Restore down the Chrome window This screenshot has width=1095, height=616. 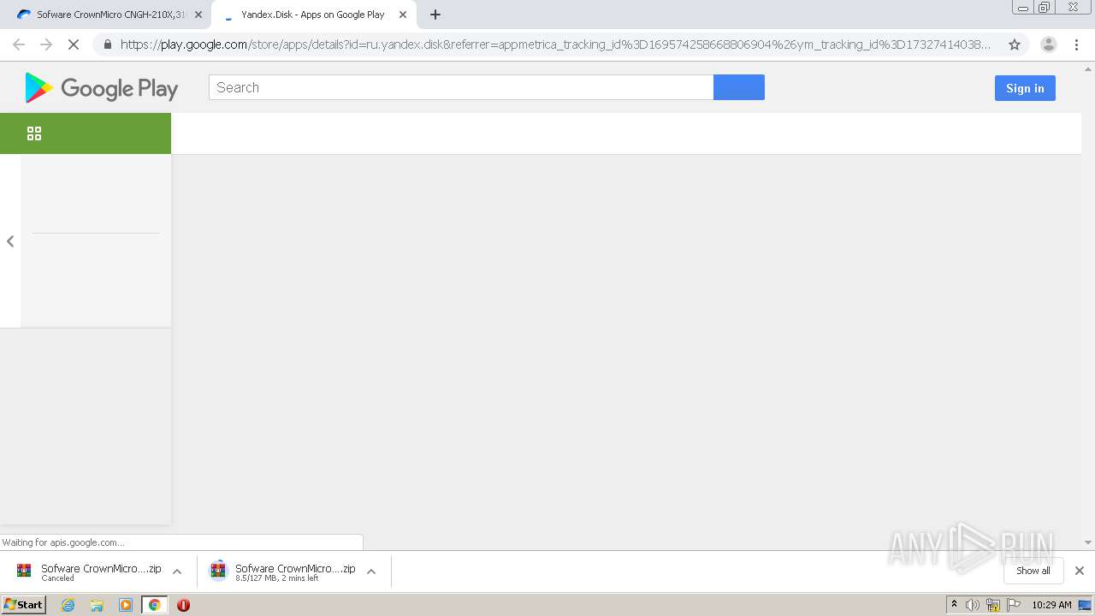1045,7
